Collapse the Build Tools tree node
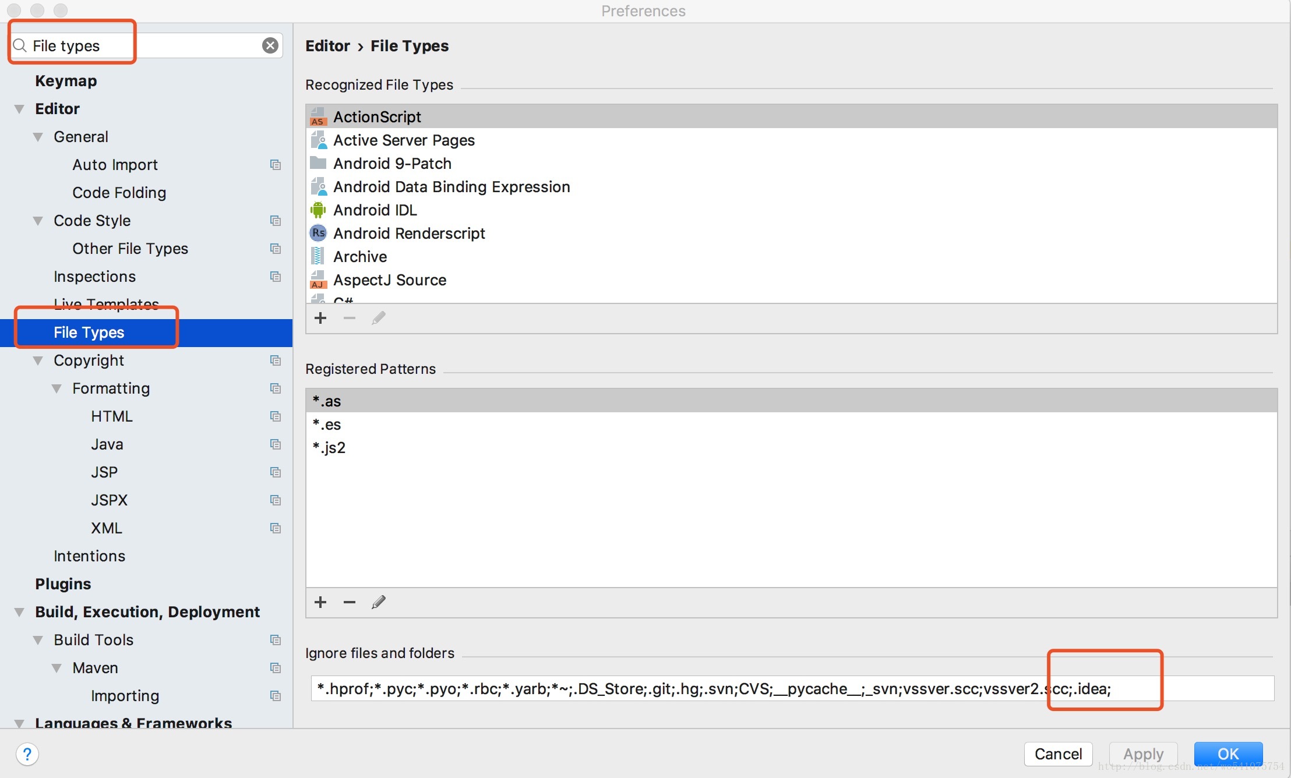 pyautogui.click(x=38, y=640)
